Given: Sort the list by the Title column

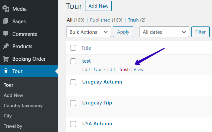Looking at the screenshot, I should coord(86,48).
